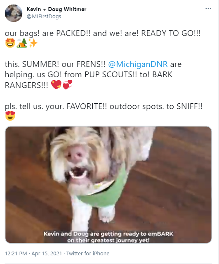Click the revolving two-hearts emoji
219x264 pixels.
click(67, 85)
